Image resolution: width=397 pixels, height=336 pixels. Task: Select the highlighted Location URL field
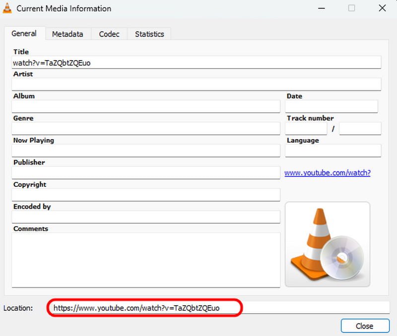pos(144,308)
